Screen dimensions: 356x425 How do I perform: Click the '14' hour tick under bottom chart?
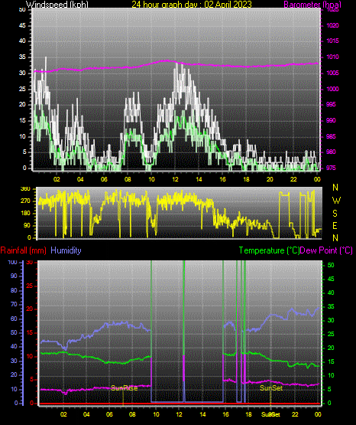202,414
